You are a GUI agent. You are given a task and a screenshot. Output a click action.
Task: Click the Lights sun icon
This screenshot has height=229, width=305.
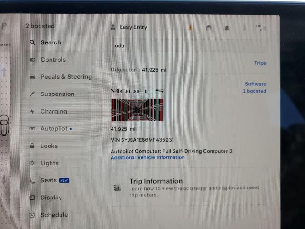coord(32,163)
